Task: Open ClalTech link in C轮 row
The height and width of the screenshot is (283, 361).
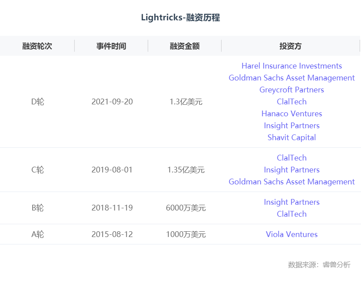Action: click(292, 158)
